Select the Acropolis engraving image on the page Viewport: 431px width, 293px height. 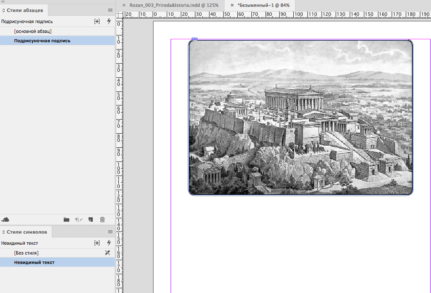click(301, 117)
